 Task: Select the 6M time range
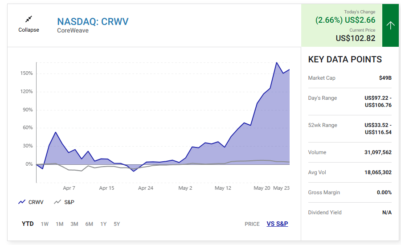(89, 224)
